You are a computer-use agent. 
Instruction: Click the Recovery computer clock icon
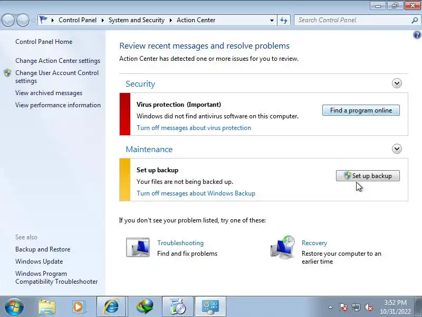click(283, 247)
